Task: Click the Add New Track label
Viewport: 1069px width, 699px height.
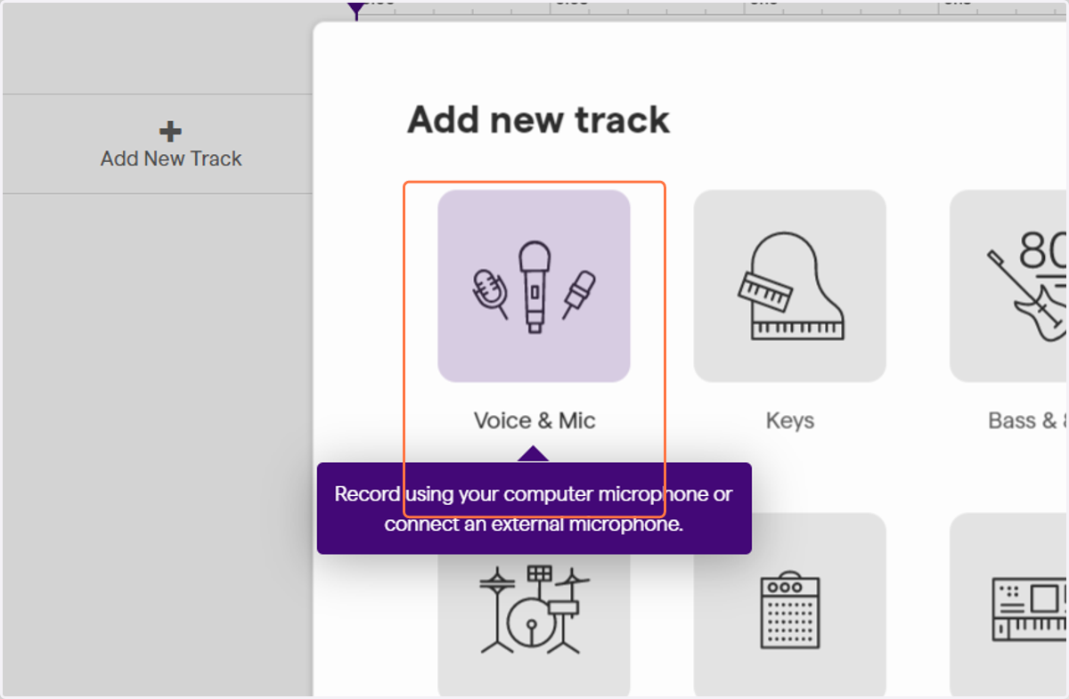Action: click(171, 158)
